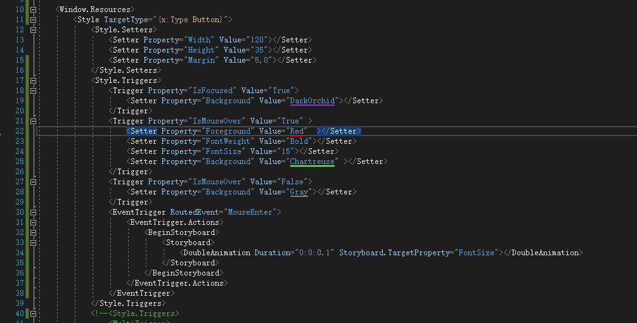Collapse the EventTrigger MouseEnter block
The height and width of the screenshot is (323, 637).
(x=33, y=212)
